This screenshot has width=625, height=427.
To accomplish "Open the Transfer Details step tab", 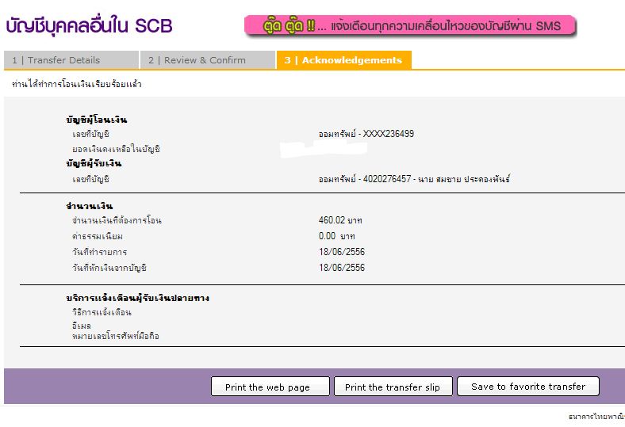I will click(71, 60).
